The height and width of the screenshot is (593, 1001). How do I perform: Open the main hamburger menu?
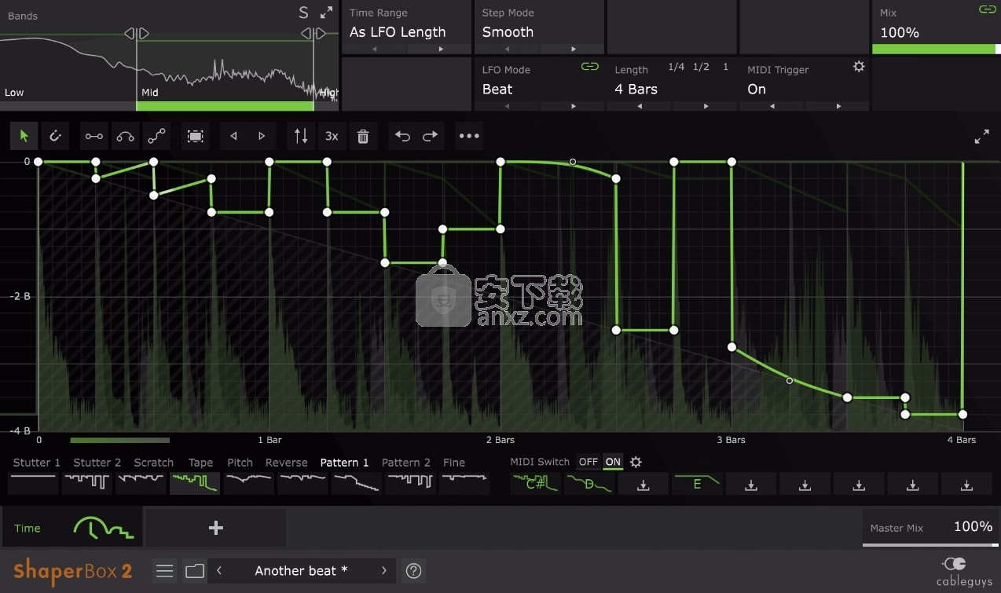point(164,571)
